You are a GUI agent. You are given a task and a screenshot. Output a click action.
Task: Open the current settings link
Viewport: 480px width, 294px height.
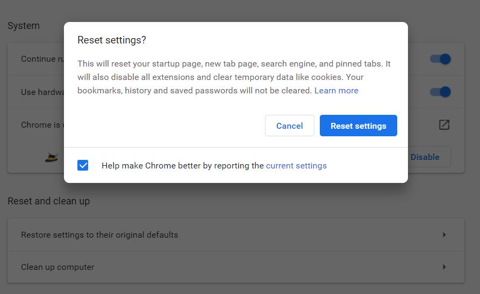[x=296, y=166]
